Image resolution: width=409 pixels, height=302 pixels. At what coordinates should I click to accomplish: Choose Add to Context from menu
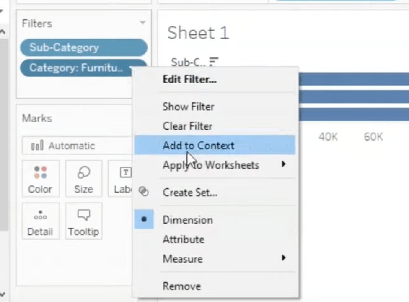(x=198, y=146)
